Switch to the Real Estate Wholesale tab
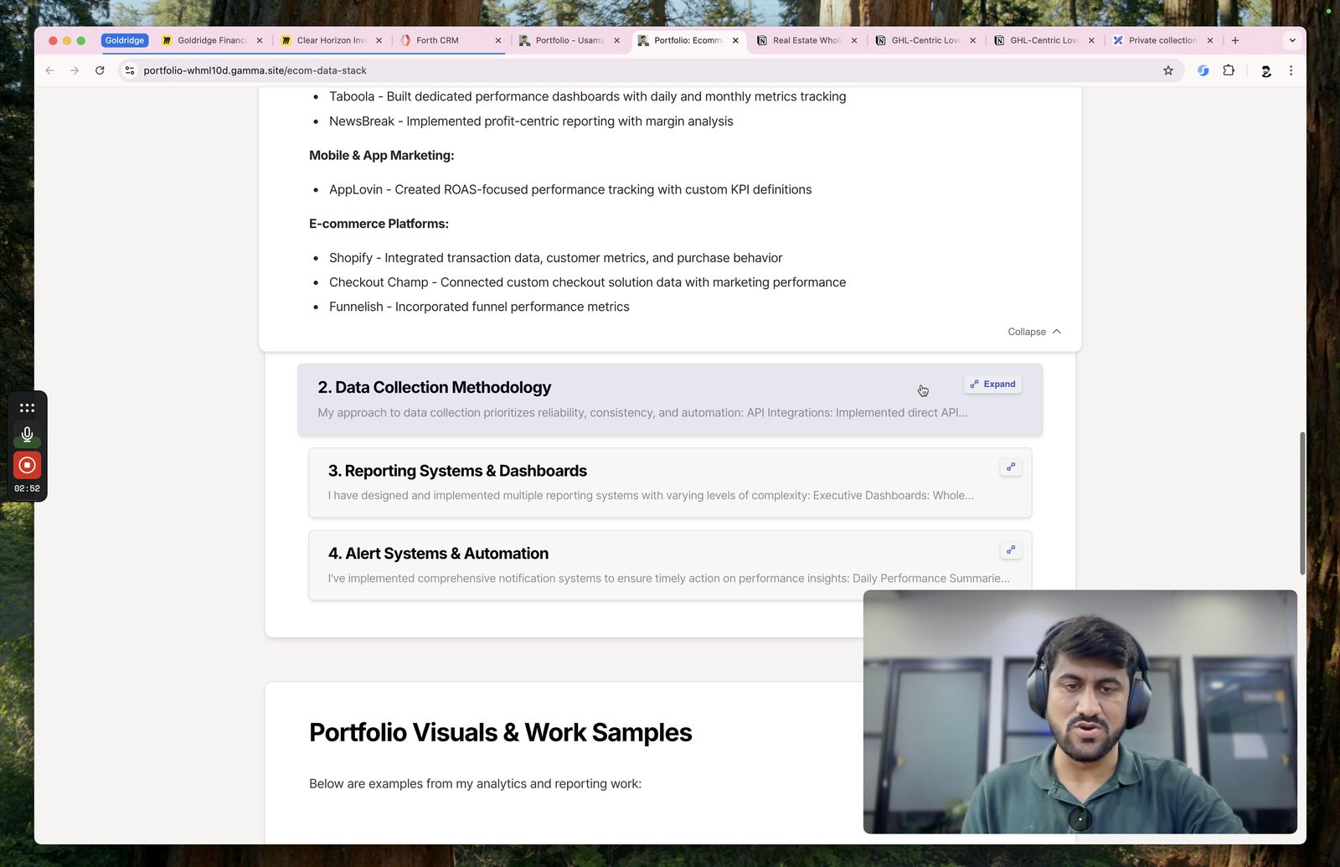This screenshot has width=1340, height=867. coord(807,40)
